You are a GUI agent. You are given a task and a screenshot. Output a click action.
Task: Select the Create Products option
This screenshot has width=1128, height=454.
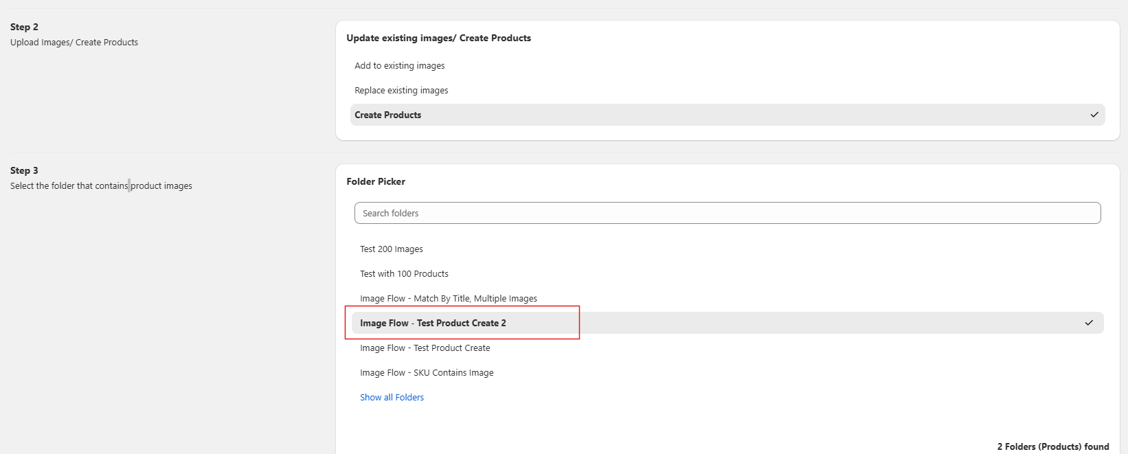coord(388,115)
